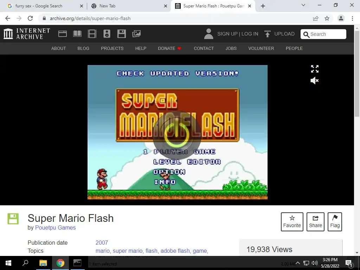
Task: Open the Internet Archive home logo
Action: 27,34
